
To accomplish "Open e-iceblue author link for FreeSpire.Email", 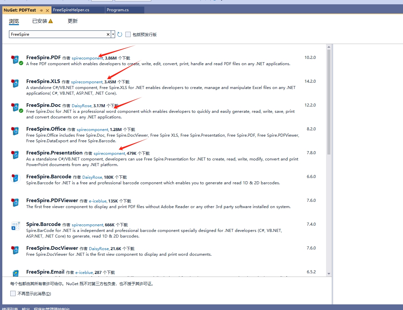I will 84,273.
